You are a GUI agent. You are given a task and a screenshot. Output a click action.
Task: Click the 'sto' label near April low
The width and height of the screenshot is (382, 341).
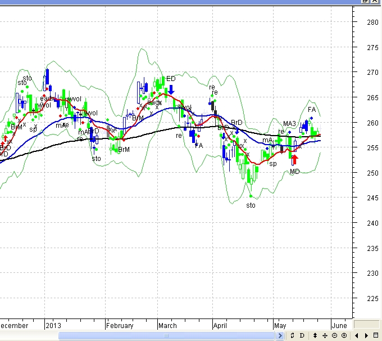point(251,205)
